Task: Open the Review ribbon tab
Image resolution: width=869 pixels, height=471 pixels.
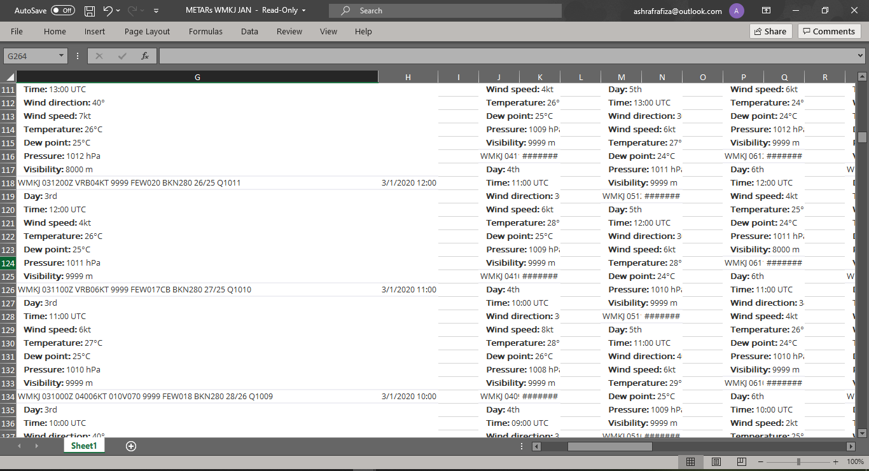Action: click(289, 31)
